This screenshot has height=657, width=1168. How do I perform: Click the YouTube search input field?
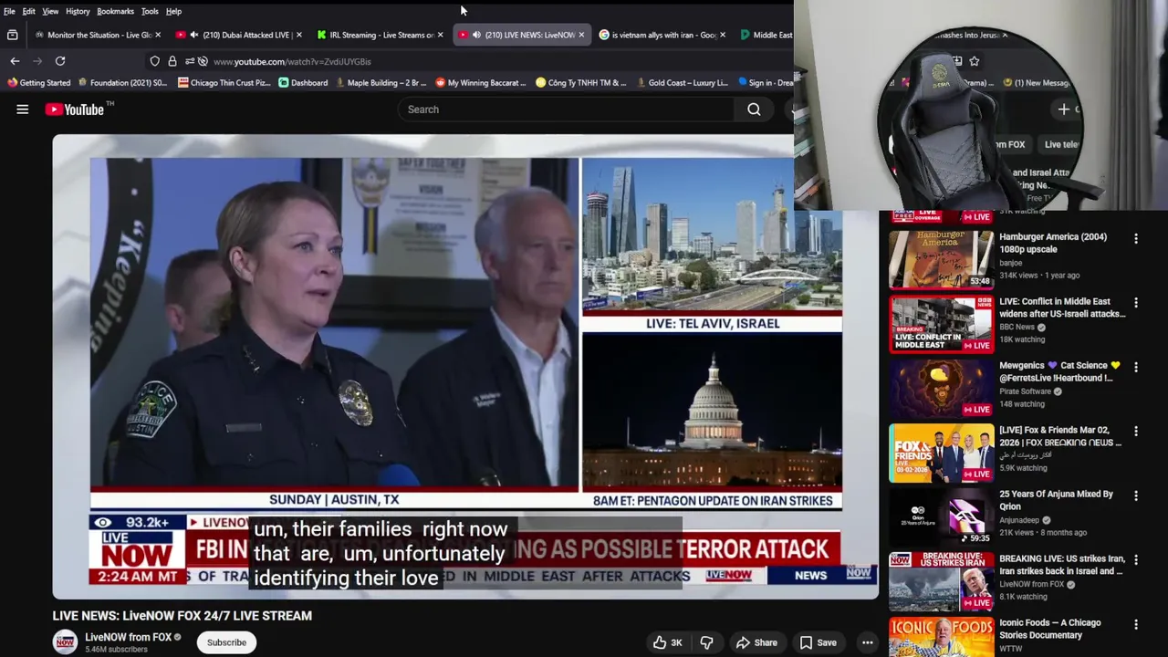[x=566, y=109]
